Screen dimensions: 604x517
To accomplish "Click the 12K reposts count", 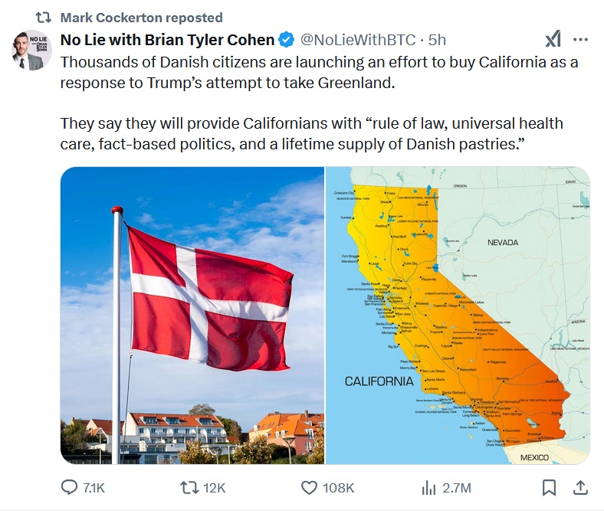I will pyautogui.click(x=214, y=488).
